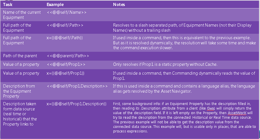Click the <<@@self/Prop1>> example cell
260x139 pixels.
[66, 64]
